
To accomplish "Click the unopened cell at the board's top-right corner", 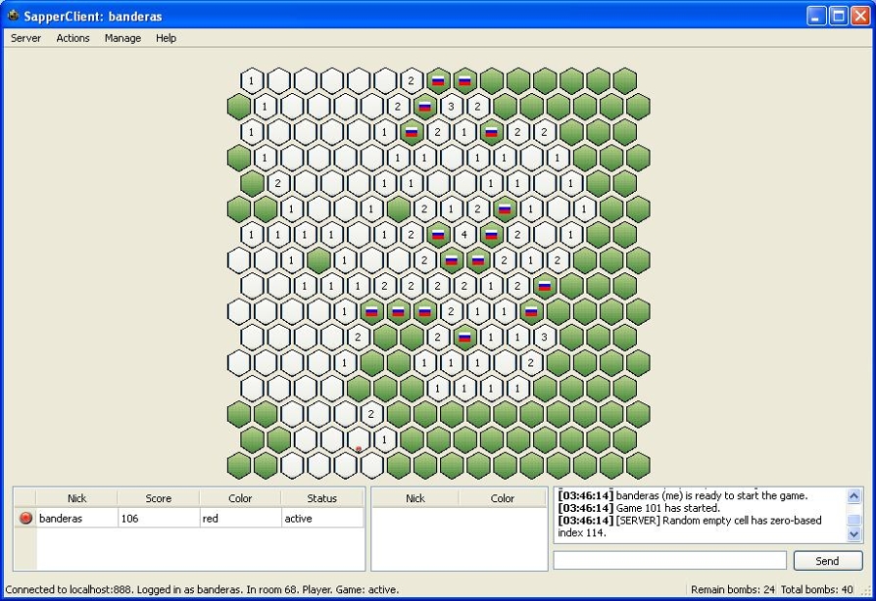I will pos(624,81).
